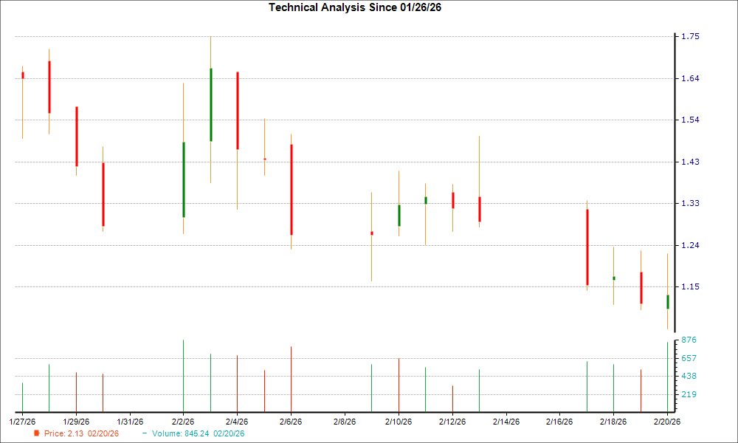Viewport: 738px width, 443px height.
Task: Select the tall green candle on 2/3/26
Action: [x=210, y=103]
